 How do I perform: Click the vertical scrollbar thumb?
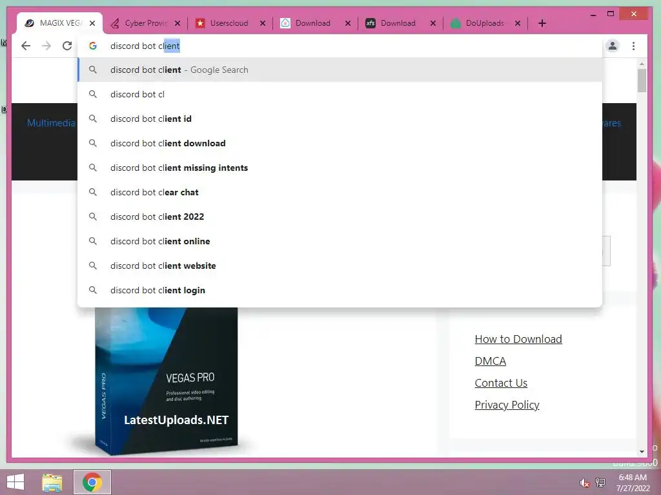point(642,80)
